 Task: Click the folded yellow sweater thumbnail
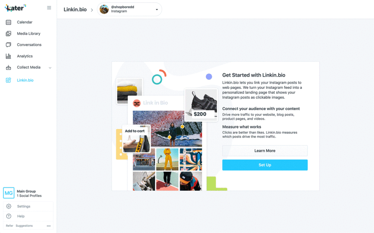(129, 91)
